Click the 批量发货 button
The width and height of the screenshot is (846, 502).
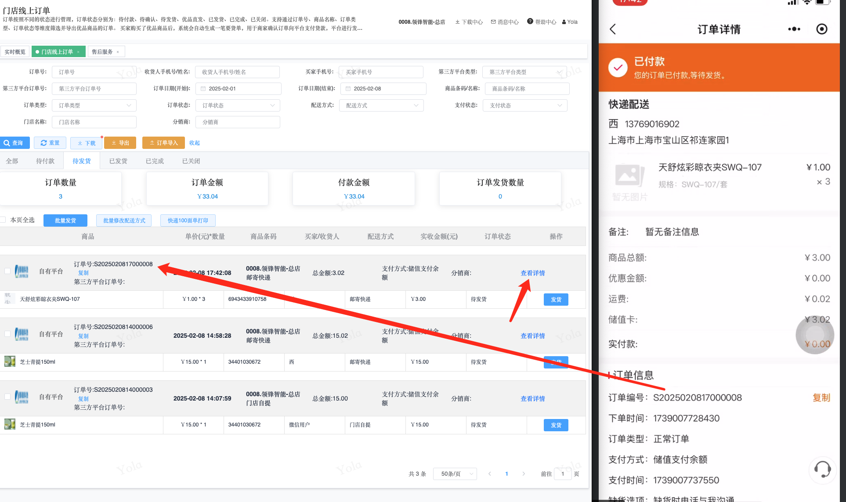pyautogui.click(x=65, y=220)
